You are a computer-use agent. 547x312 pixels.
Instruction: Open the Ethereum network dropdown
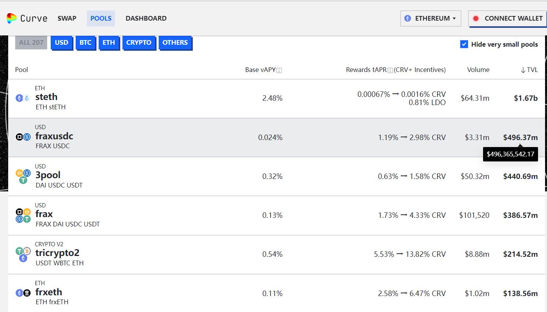pyautogui.click(x=430, y=18)
